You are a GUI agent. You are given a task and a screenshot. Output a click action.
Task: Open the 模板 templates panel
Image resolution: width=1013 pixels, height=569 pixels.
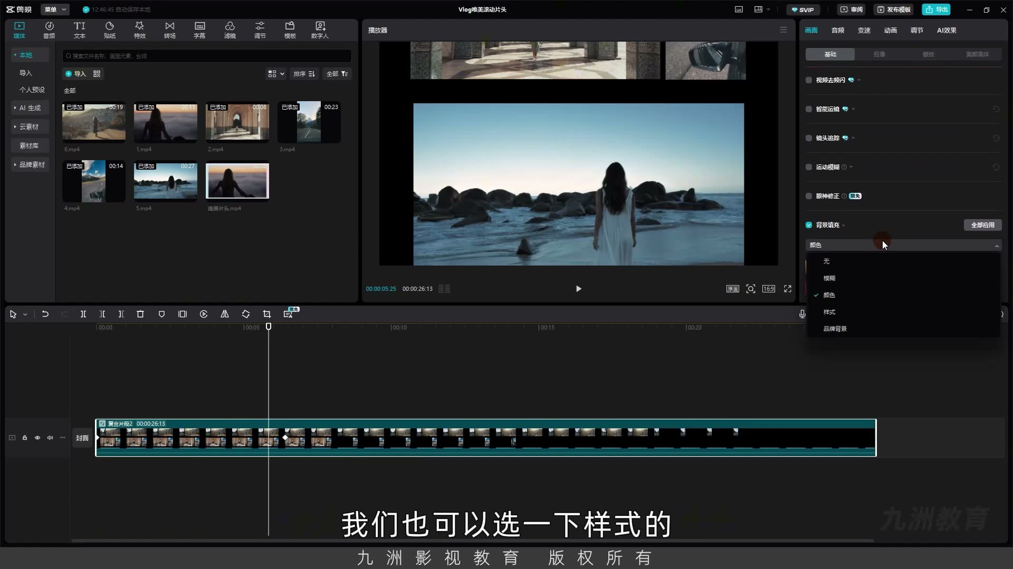pyautogui.click(x=290, y=30)
